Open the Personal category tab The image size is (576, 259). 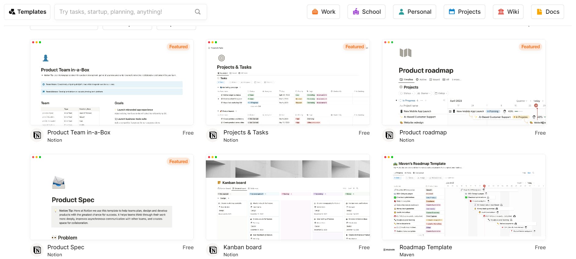(414, 12)
